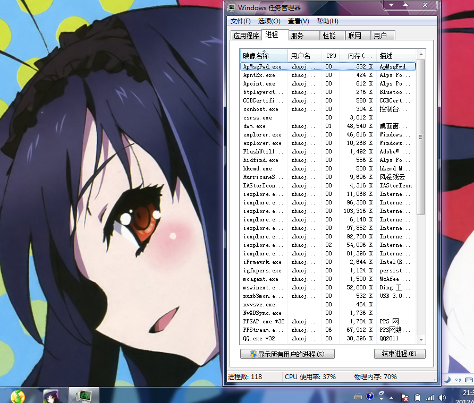Open anime avatar taskbar icon
This screenshot has height=403, width=474.
(x=51, y=396)
